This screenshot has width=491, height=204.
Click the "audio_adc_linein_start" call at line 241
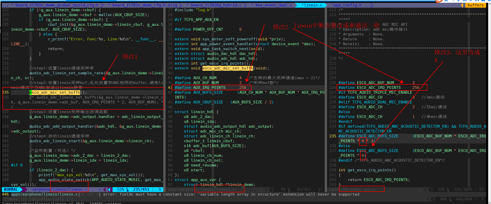[92, 141]
